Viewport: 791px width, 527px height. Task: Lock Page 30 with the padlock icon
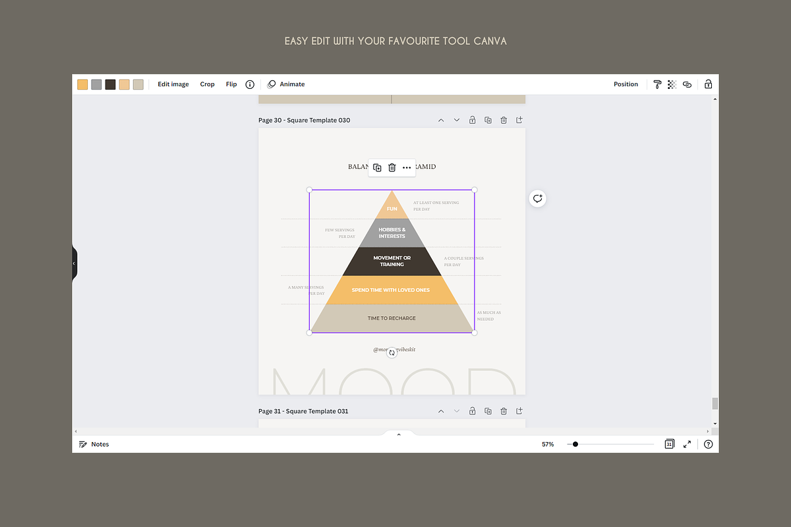tap(473, 120)
